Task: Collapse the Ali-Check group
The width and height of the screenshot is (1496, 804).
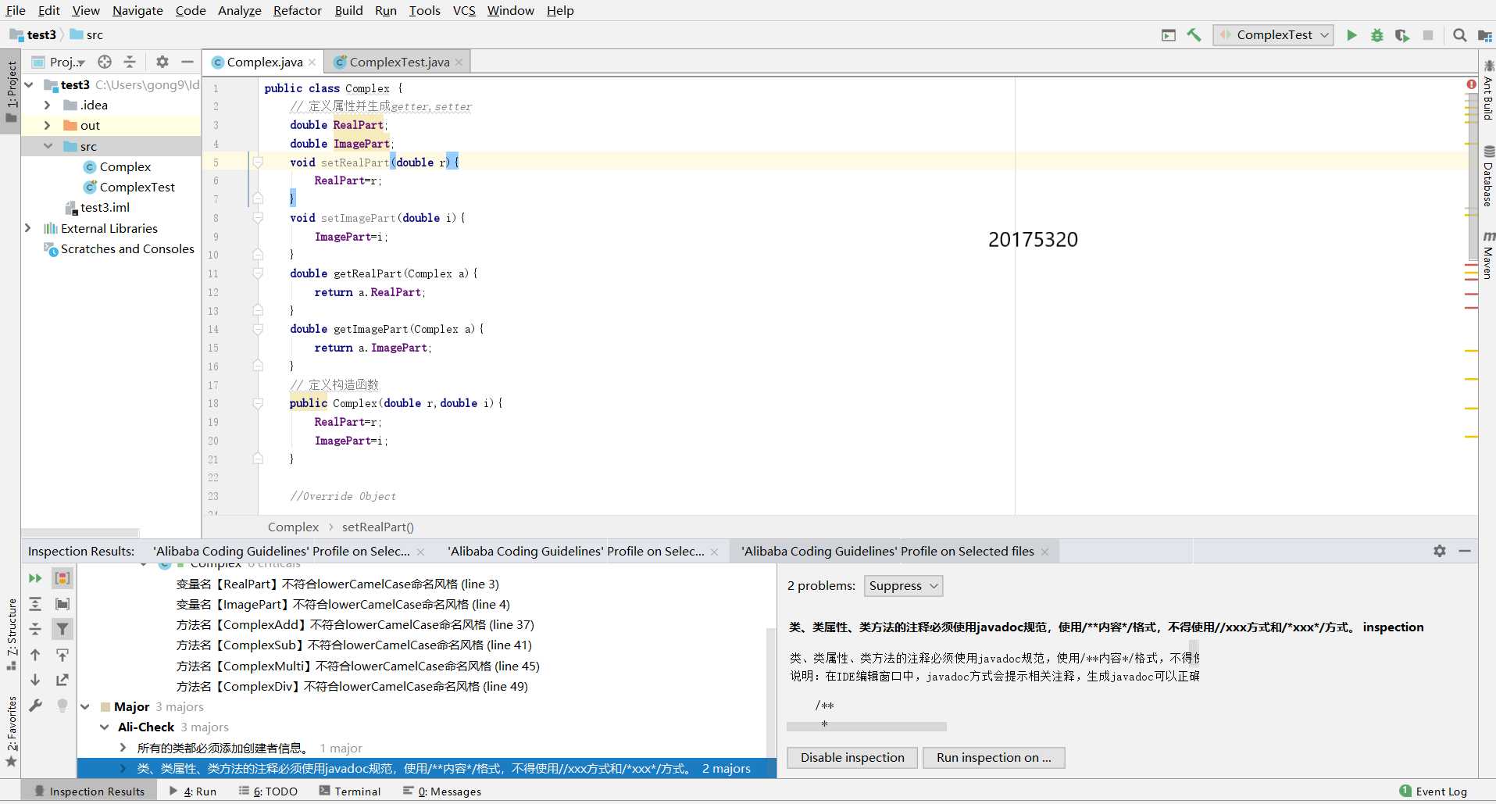Action: (105, 727)
